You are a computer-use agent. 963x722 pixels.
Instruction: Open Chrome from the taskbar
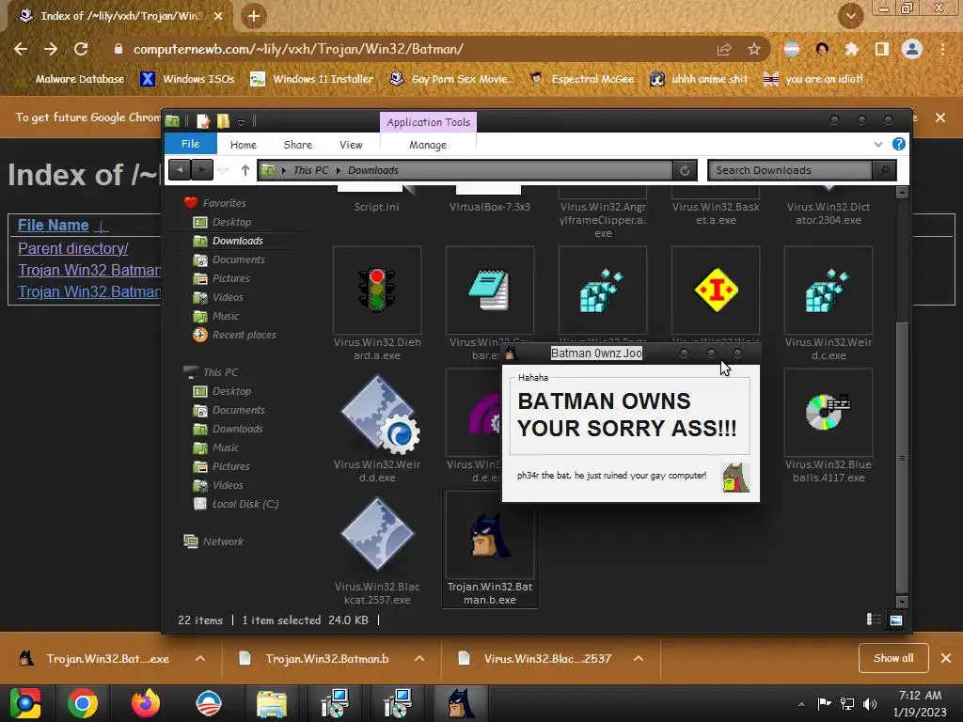point(83,703)
